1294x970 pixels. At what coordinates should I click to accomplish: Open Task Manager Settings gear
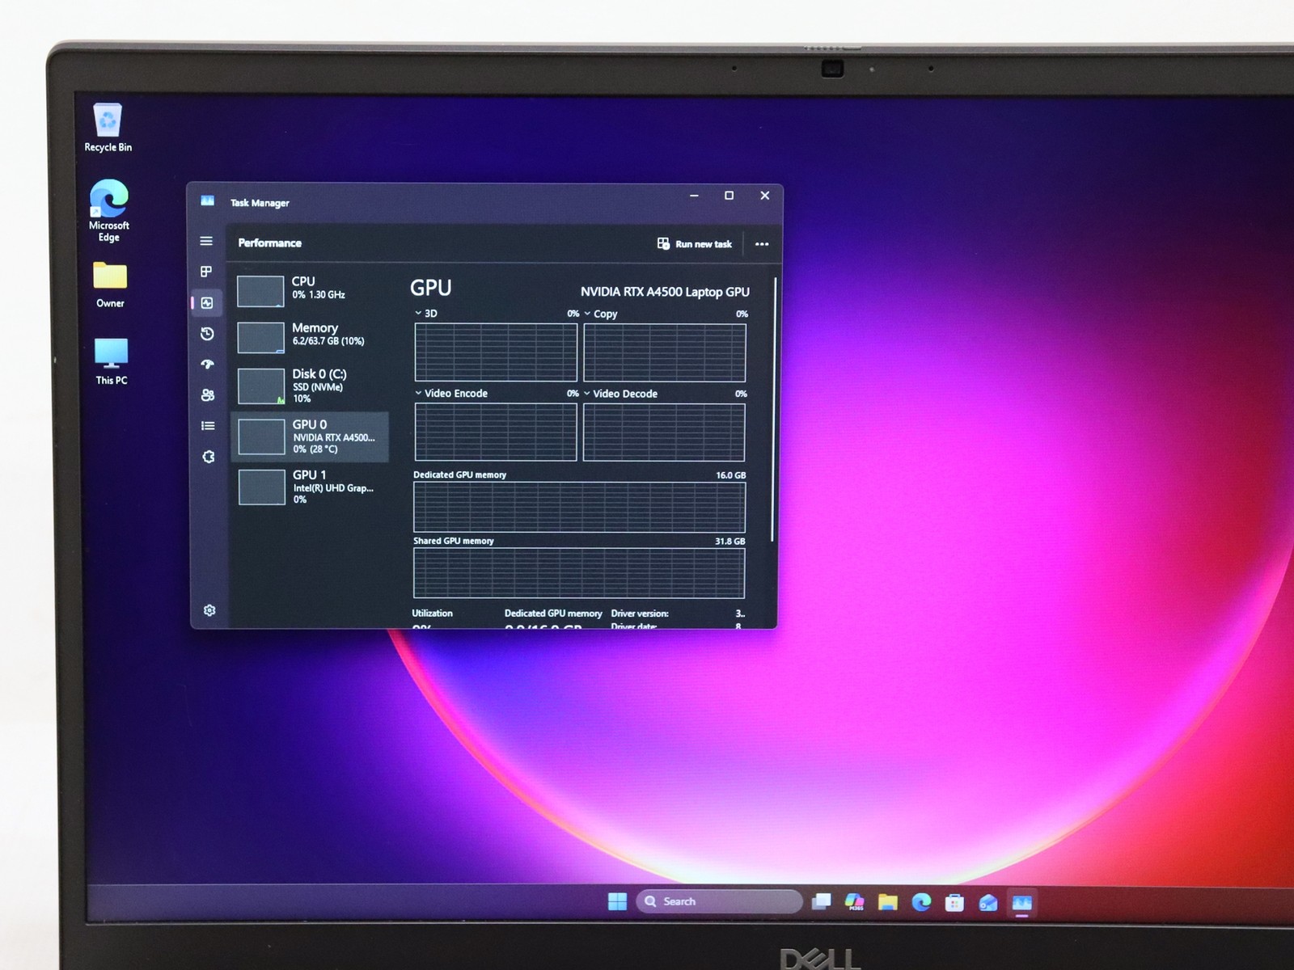click(x=209, y=610)
